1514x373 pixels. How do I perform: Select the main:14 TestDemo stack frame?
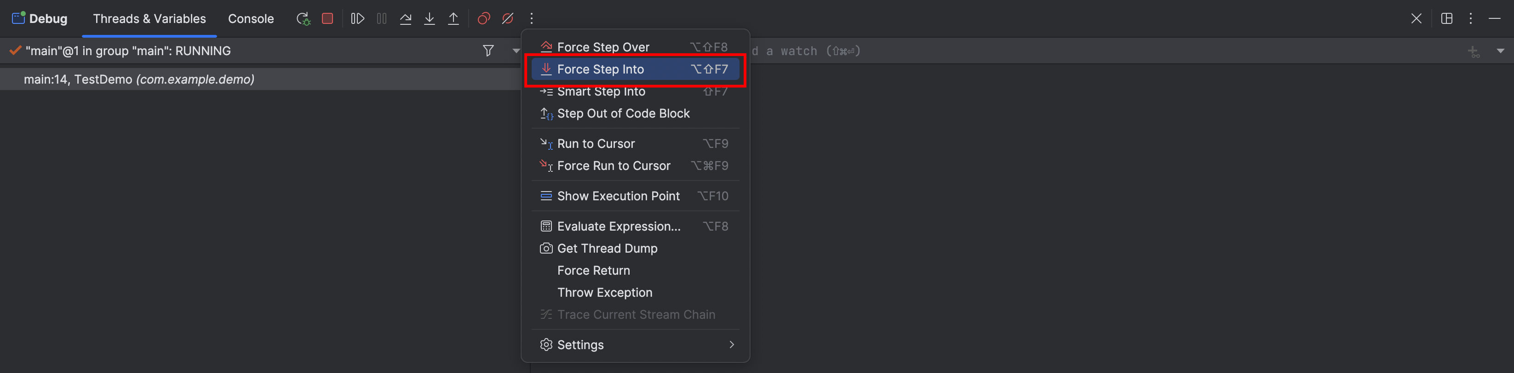pos(139,79)
